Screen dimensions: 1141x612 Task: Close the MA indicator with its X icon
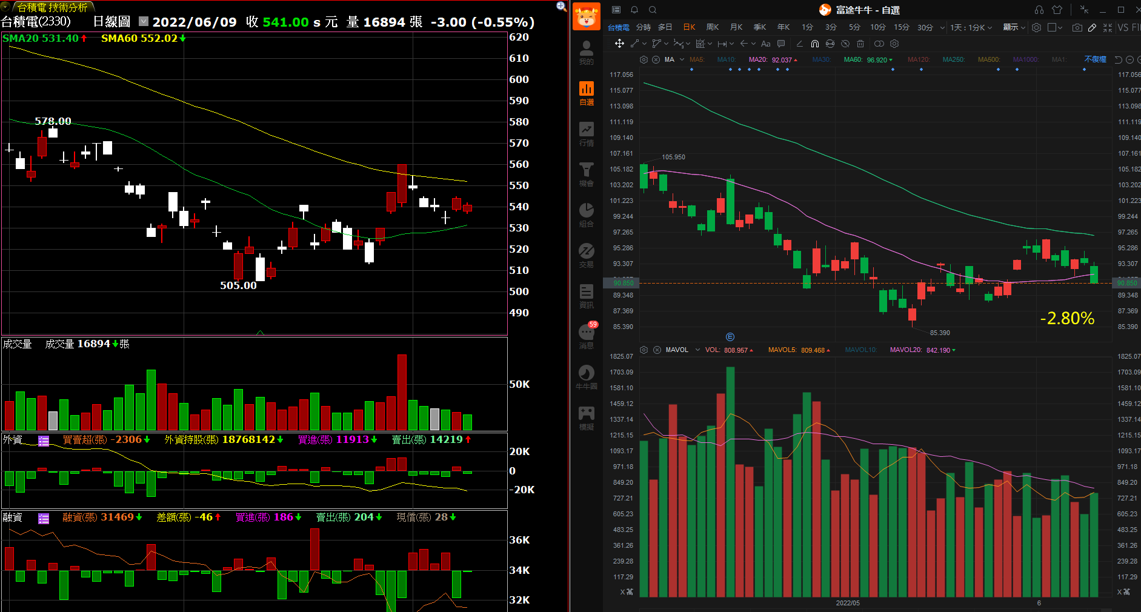coord(656,59)
